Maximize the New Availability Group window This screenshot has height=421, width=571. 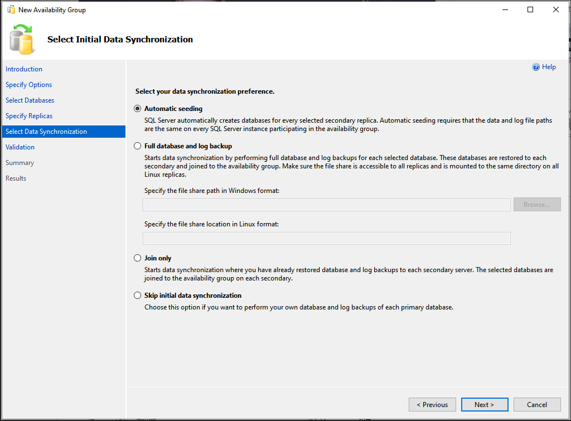tap(530, 9)
